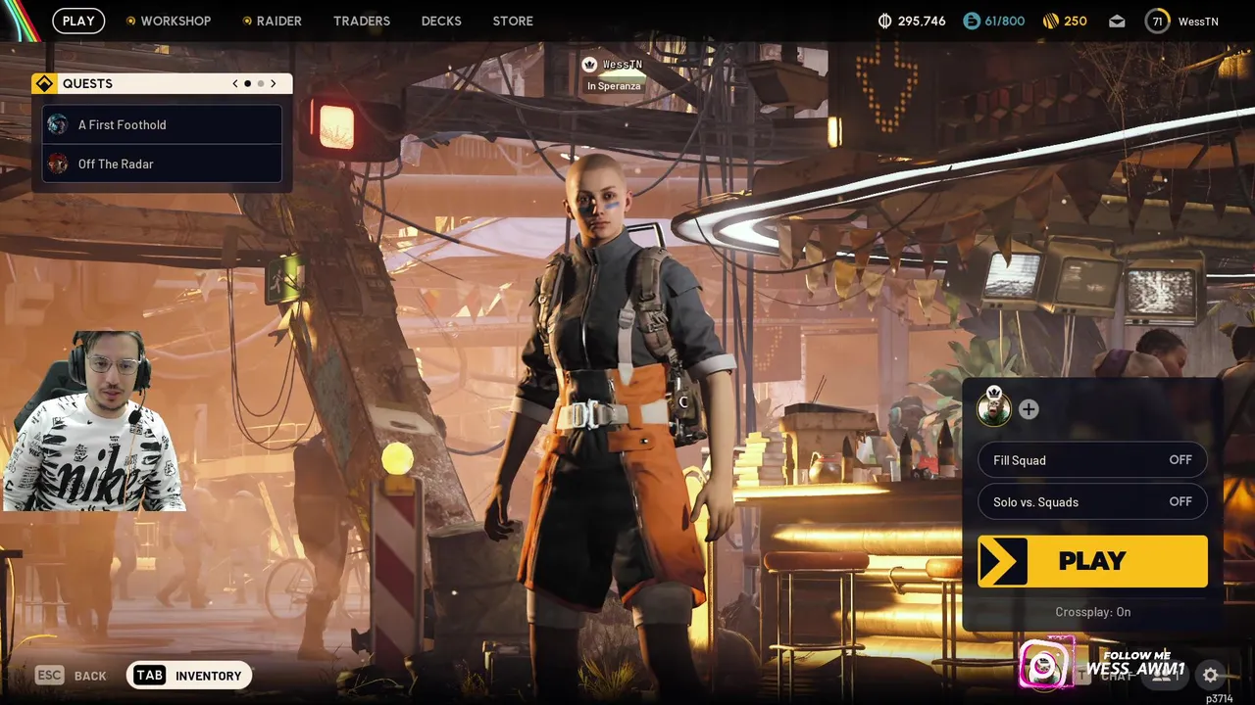Click the ESC key icon
The image size is (1255, 705).
pos(50,676)
